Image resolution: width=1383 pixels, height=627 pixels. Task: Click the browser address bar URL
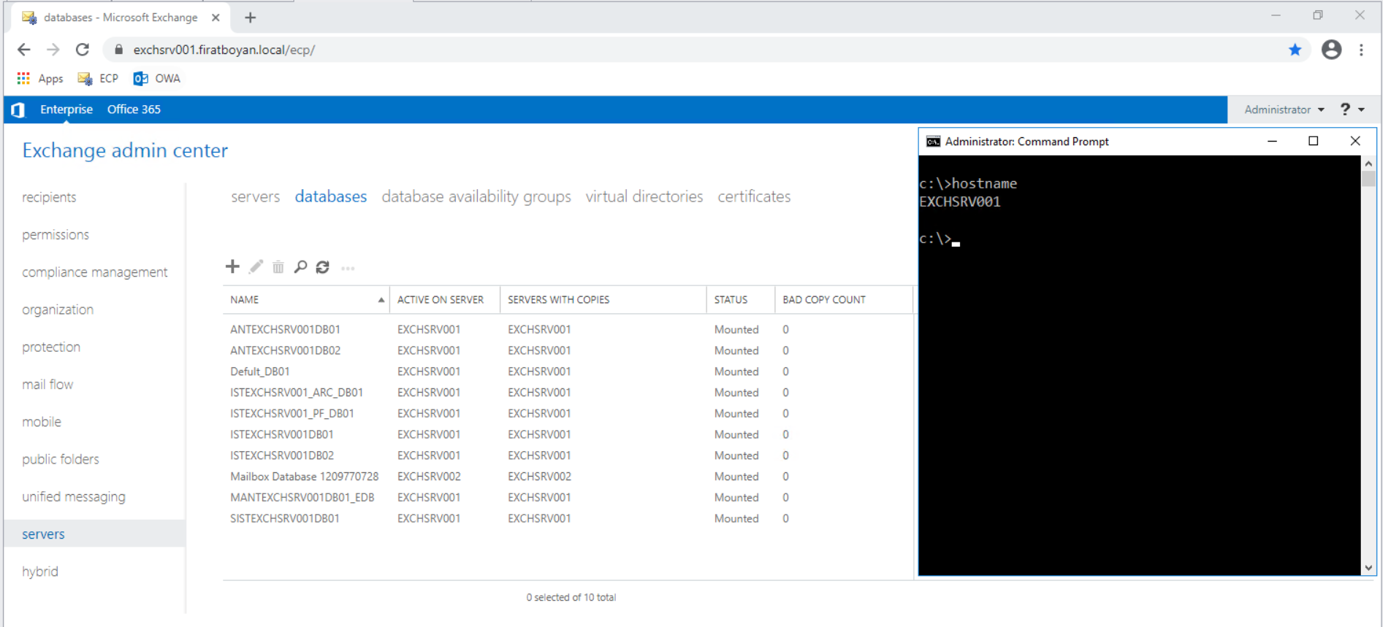[x=224, y=50]
